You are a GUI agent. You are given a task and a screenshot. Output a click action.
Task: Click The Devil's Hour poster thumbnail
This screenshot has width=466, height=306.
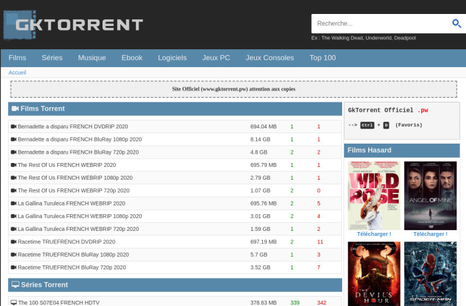(x=374, y=273)
